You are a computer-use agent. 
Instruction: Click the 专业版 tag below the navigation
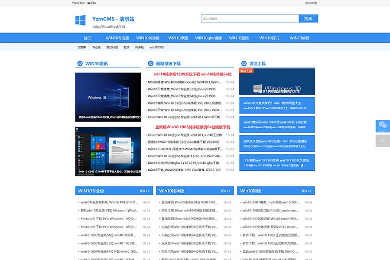coord(97,47)
